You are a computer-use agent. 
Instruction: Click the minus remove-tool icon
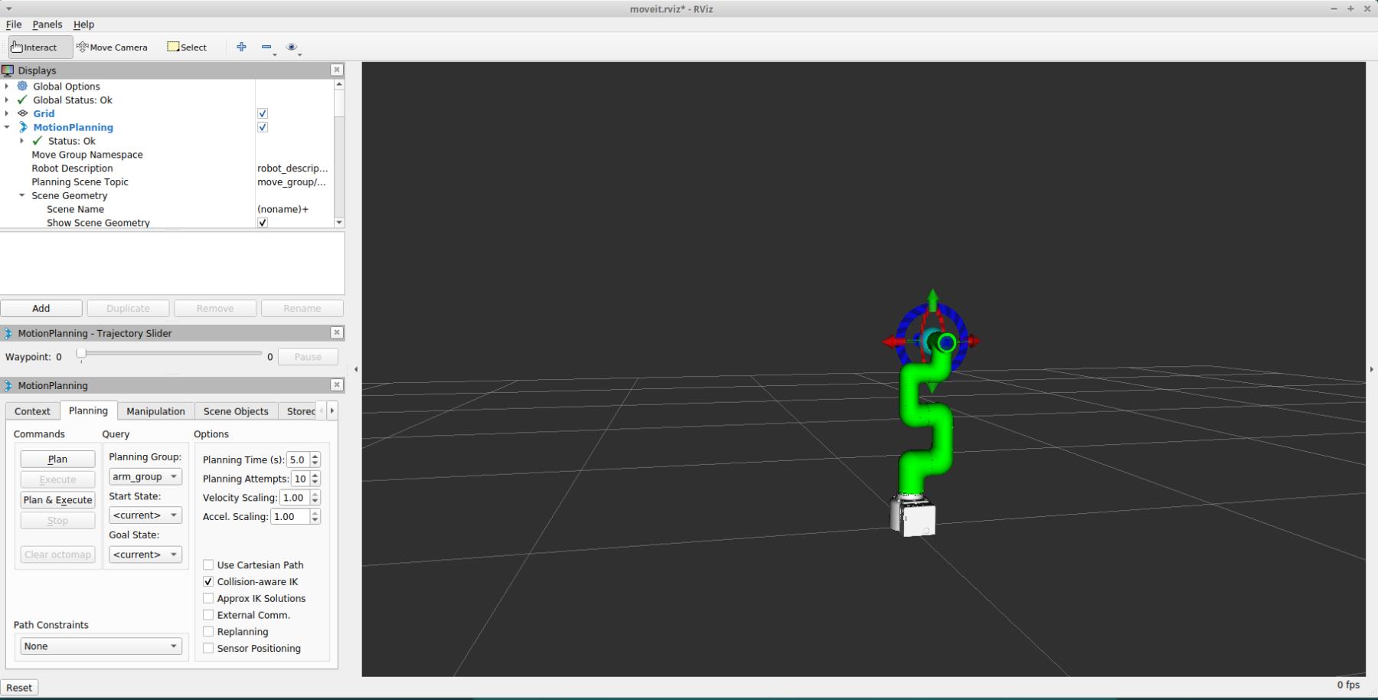[266, 47]
